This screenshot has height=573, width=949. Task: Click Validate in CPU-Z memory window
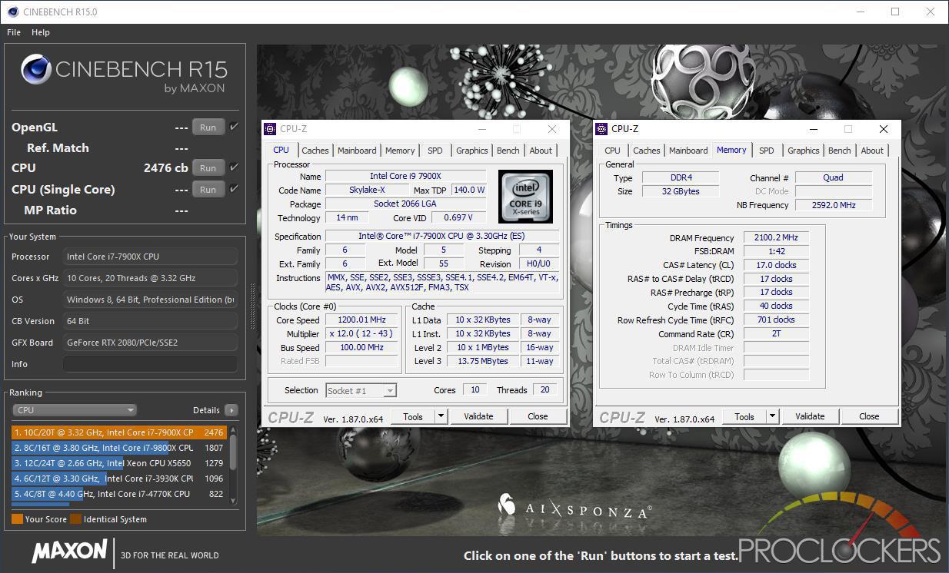(x=810, y=416)
